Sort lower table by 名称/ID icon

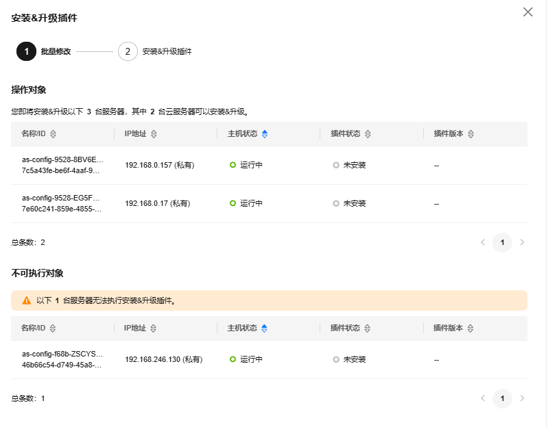tap(53, 328)
